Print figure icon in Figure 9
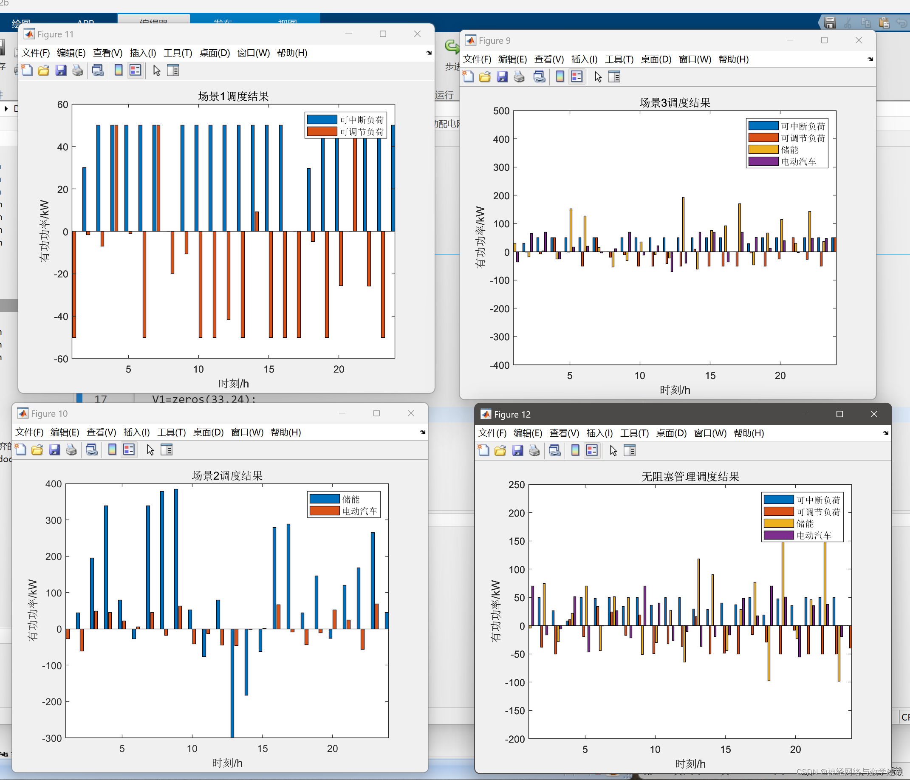 click(x=519, y=77)
